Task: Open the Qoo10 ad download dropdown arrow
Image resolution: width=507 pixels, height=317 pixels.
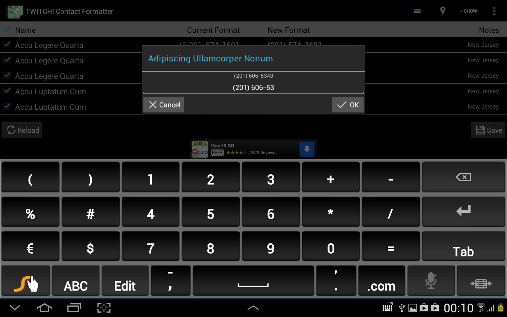Action: (x=307, y=149)
